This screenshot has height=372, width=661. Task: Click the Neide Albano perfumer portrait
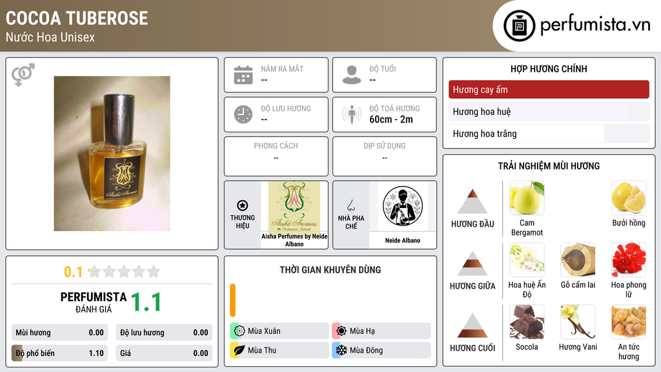click(403, 206)
